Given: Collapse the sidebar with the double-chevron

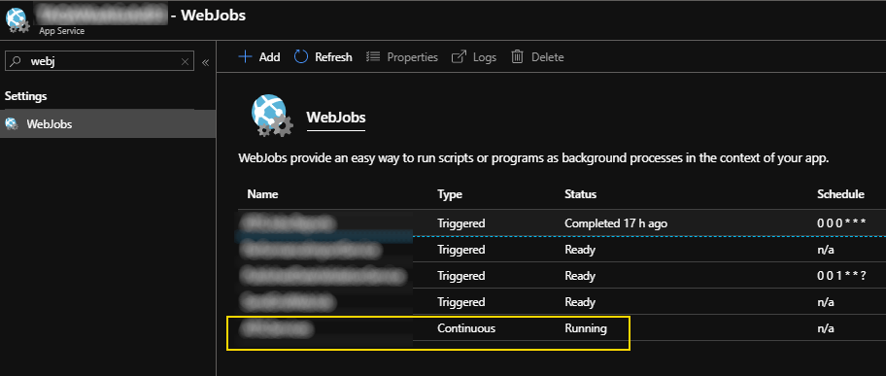Looking at the screenshot, I should pos(205,62).
